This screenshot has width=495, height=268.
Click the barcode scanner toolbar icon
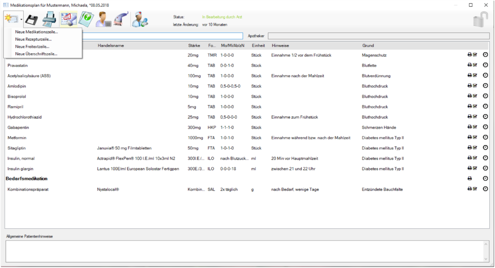click(120, 20)
